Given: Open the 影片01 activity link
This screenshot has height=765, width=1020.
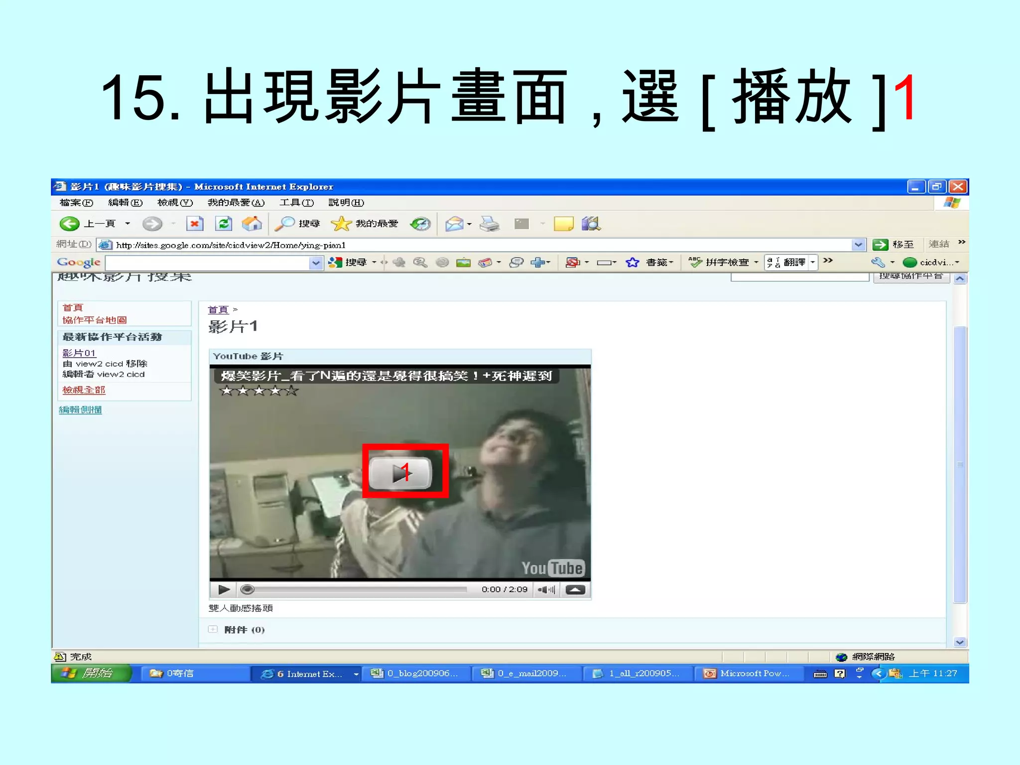Looking at the screenshot, I should pyautogui.click(x=79, y=353).
